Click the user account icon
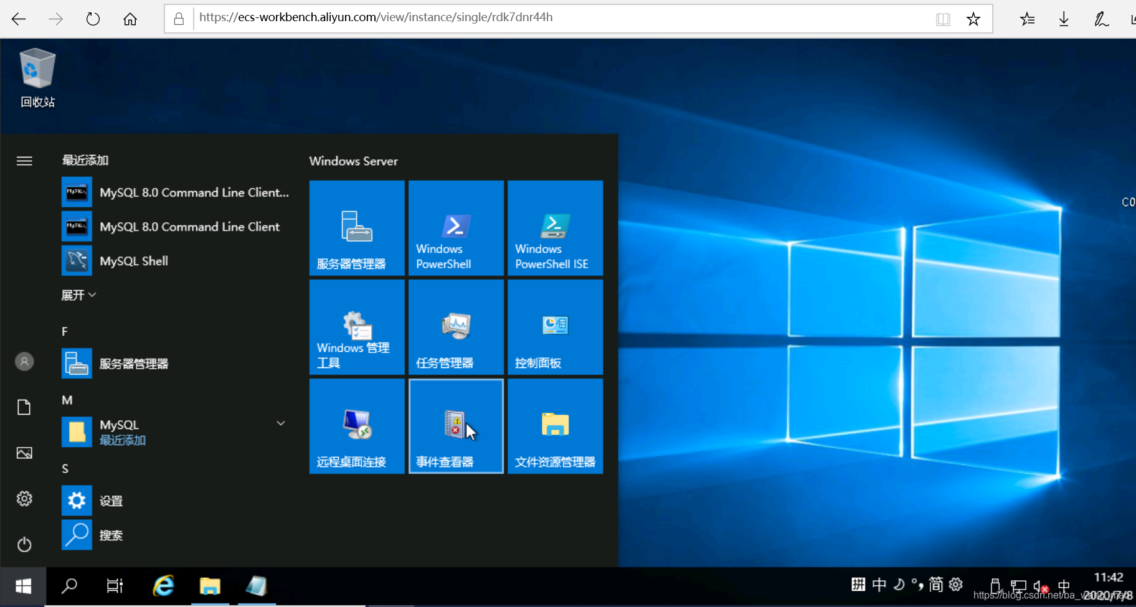1136x607 pixels. (24, 362)
